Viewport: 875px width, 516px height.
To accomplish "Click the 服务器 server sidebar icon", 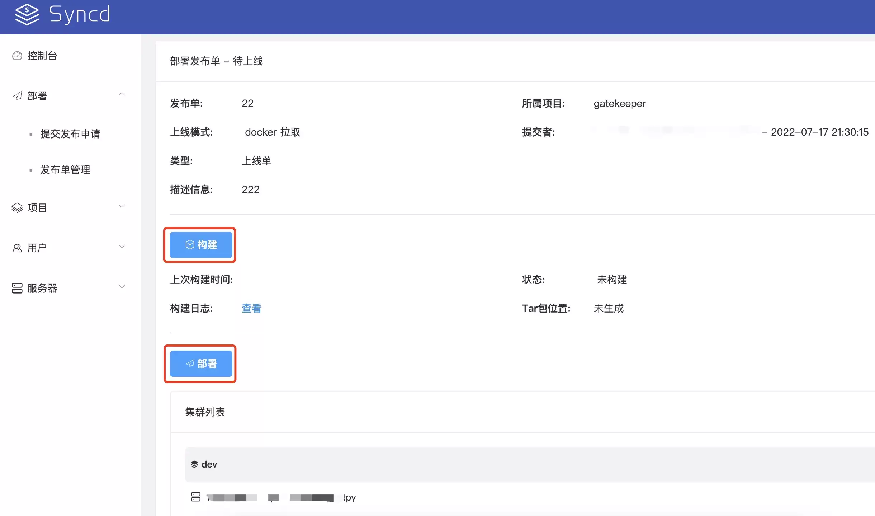I will click(x=17, y=288).
